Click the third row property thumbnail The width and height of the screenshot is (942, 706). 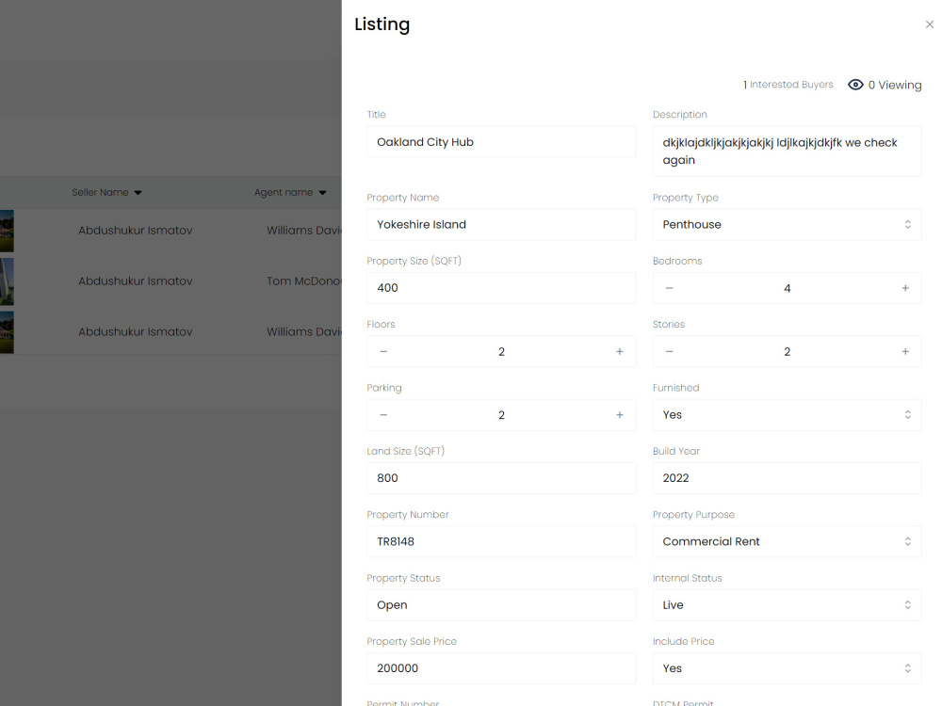point(7,332)
